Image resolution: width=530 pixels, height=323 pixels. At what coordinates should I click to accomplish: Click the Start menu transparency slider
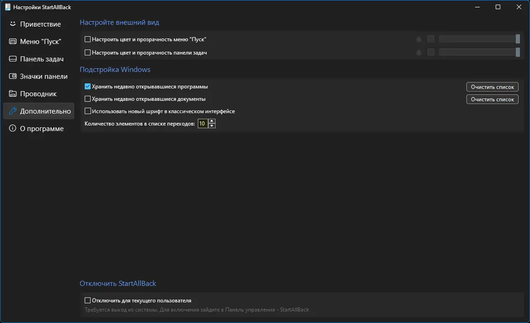pyautogui.click(x=479, y=39)
